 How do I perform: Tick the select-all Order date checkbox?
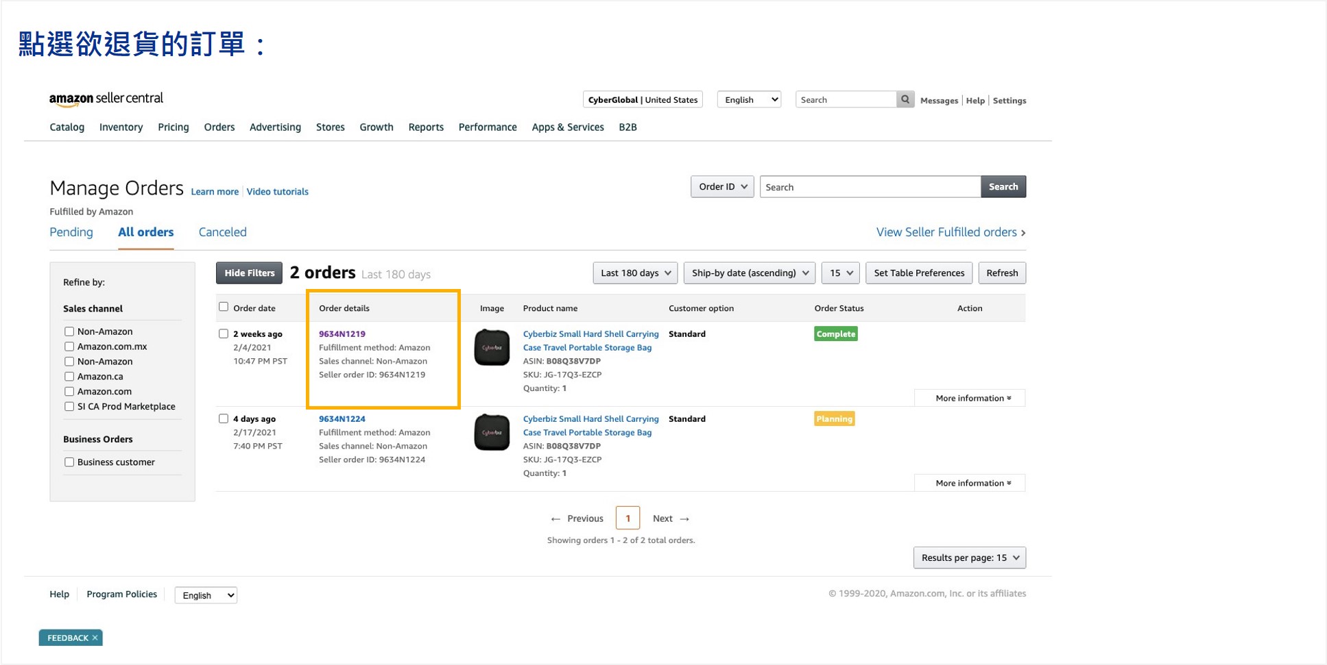[224, 307]
